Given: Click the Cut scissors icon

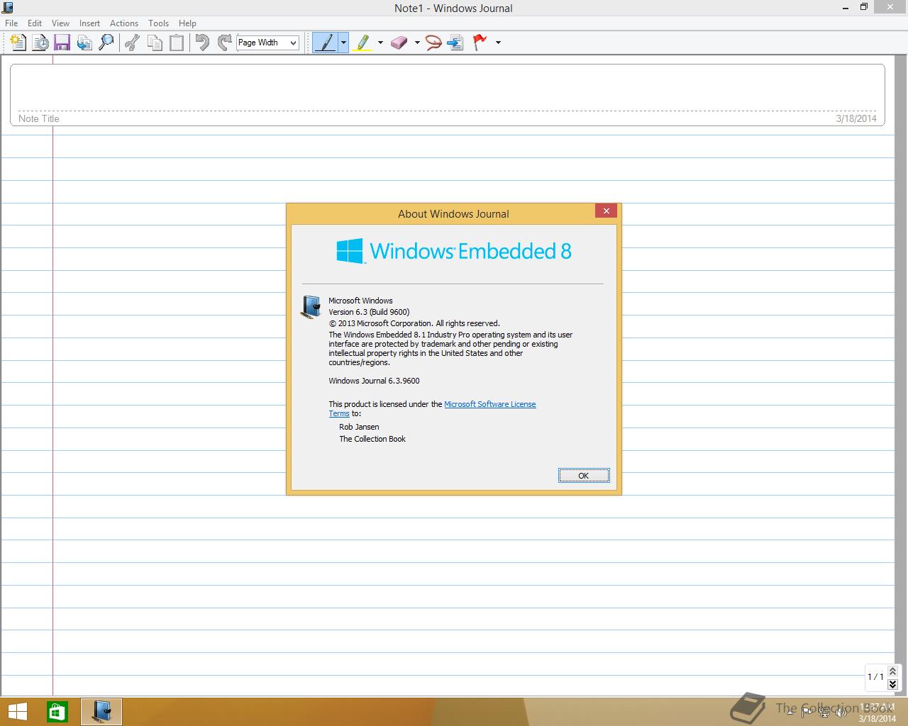Looking at the screenshot, I should [132, 43].
